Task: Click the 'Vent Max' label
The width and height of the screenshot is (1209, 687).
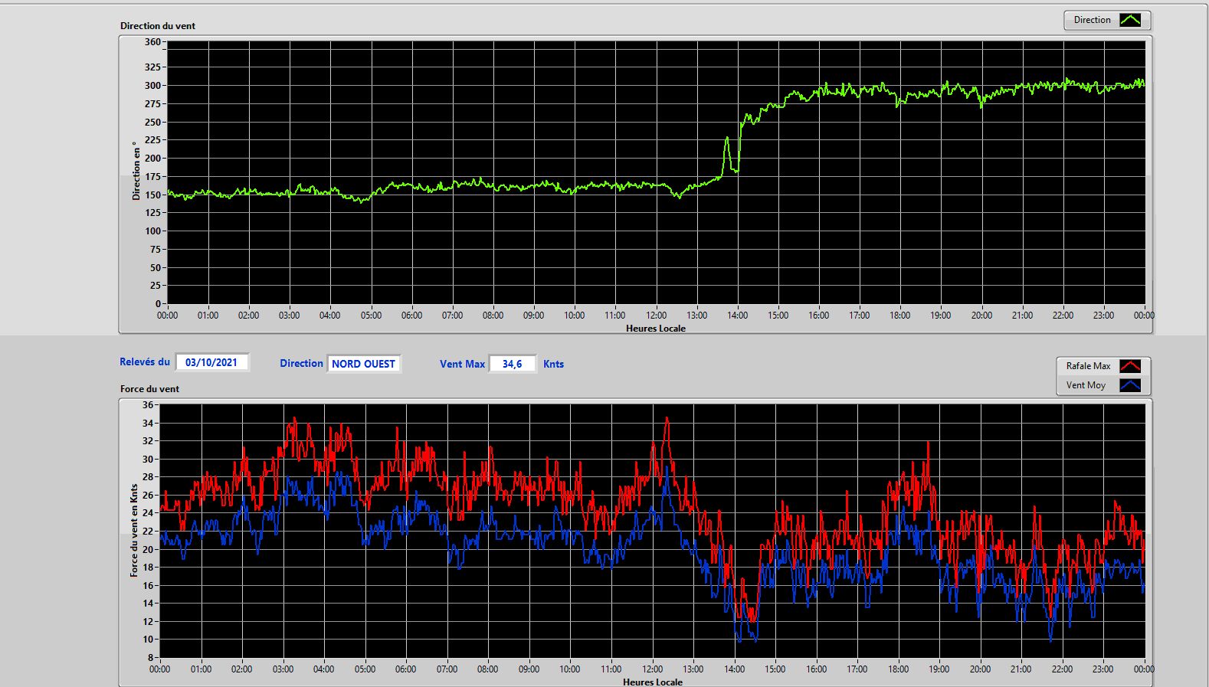Action: [x=462, y=365]
